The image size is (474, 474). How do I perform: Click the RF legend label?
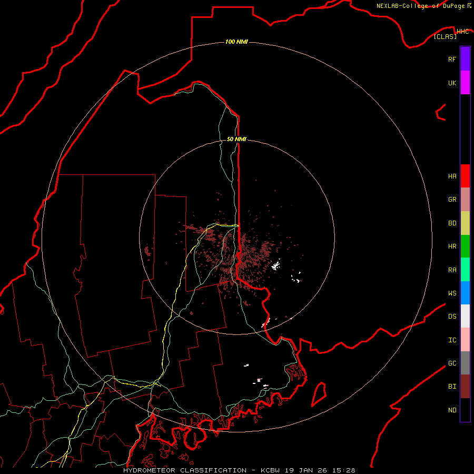452,59
